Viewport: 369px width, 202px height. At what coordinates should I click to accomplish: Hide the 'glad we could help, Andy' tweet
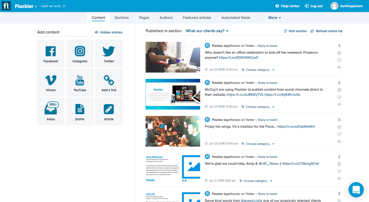(x=339, y=179)
